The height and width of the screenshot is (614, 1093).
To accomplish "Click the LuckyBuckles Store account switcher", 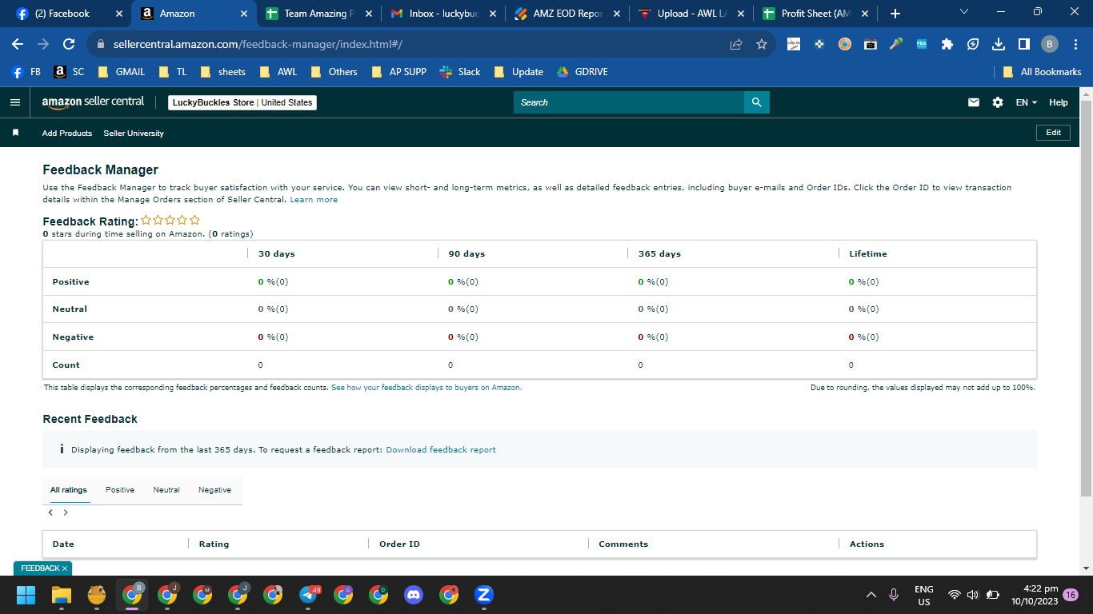I will 242,102.
